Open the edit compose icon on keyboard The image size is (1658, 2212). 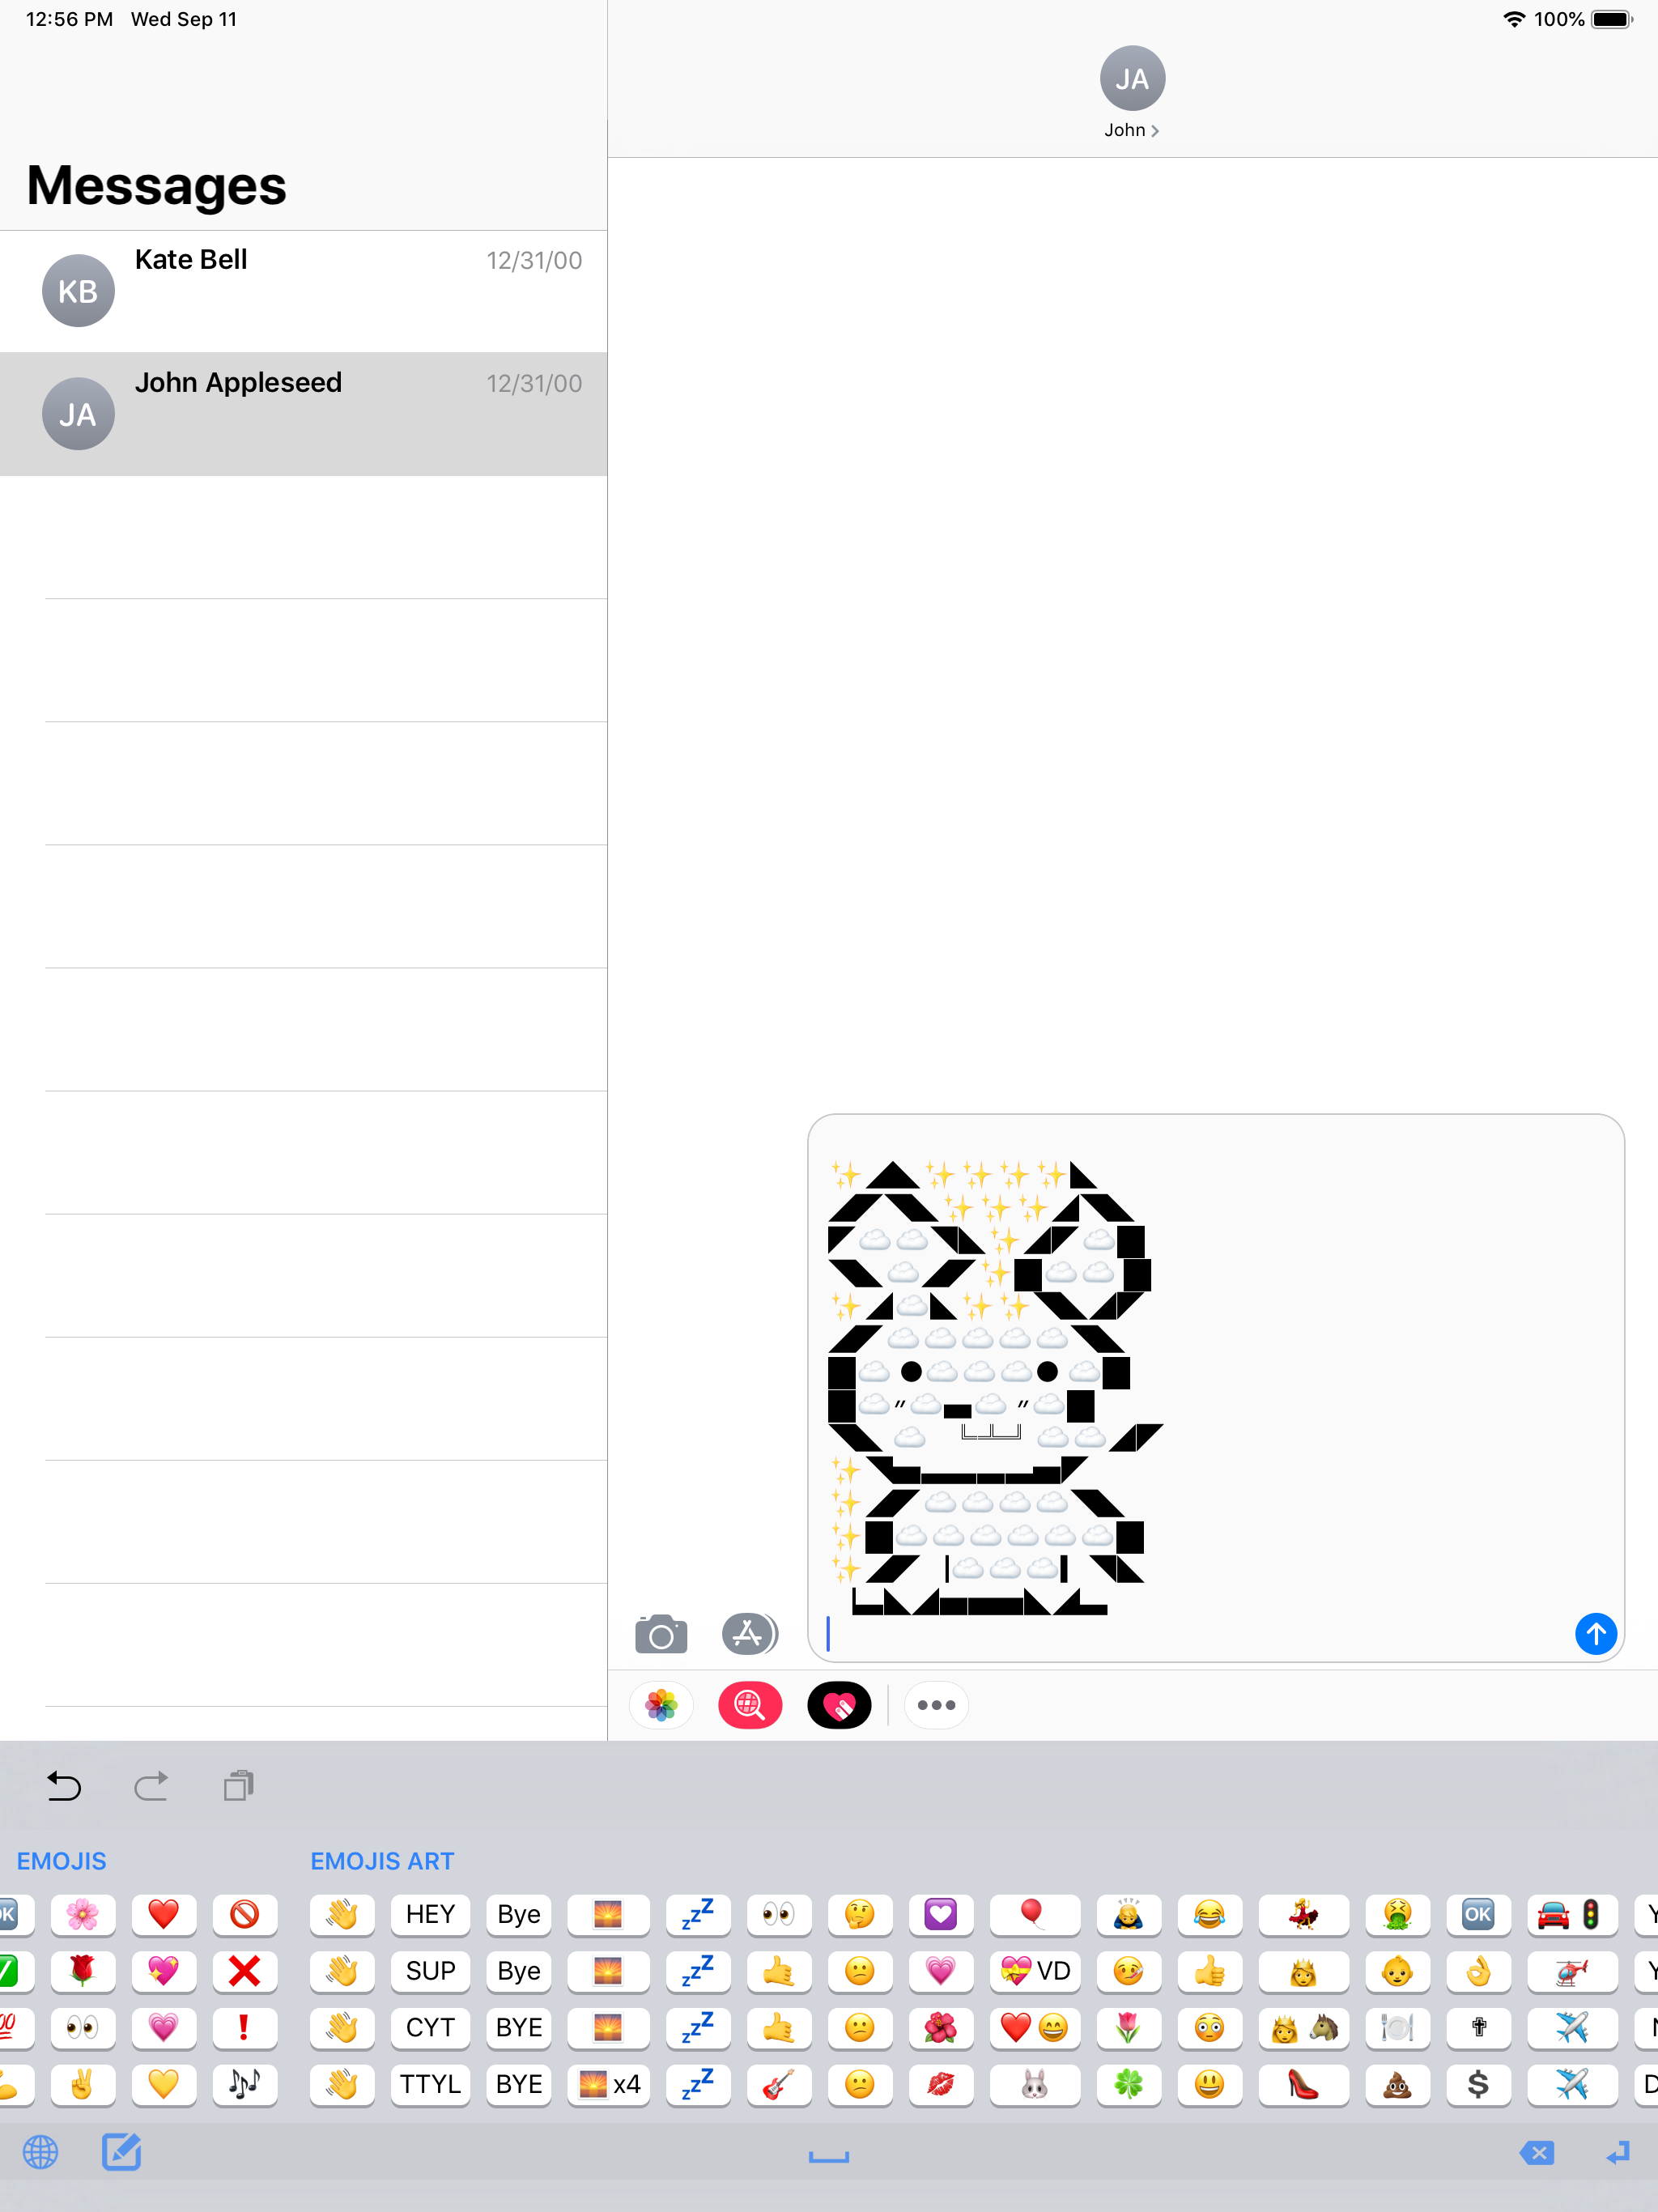(121, 2152)
